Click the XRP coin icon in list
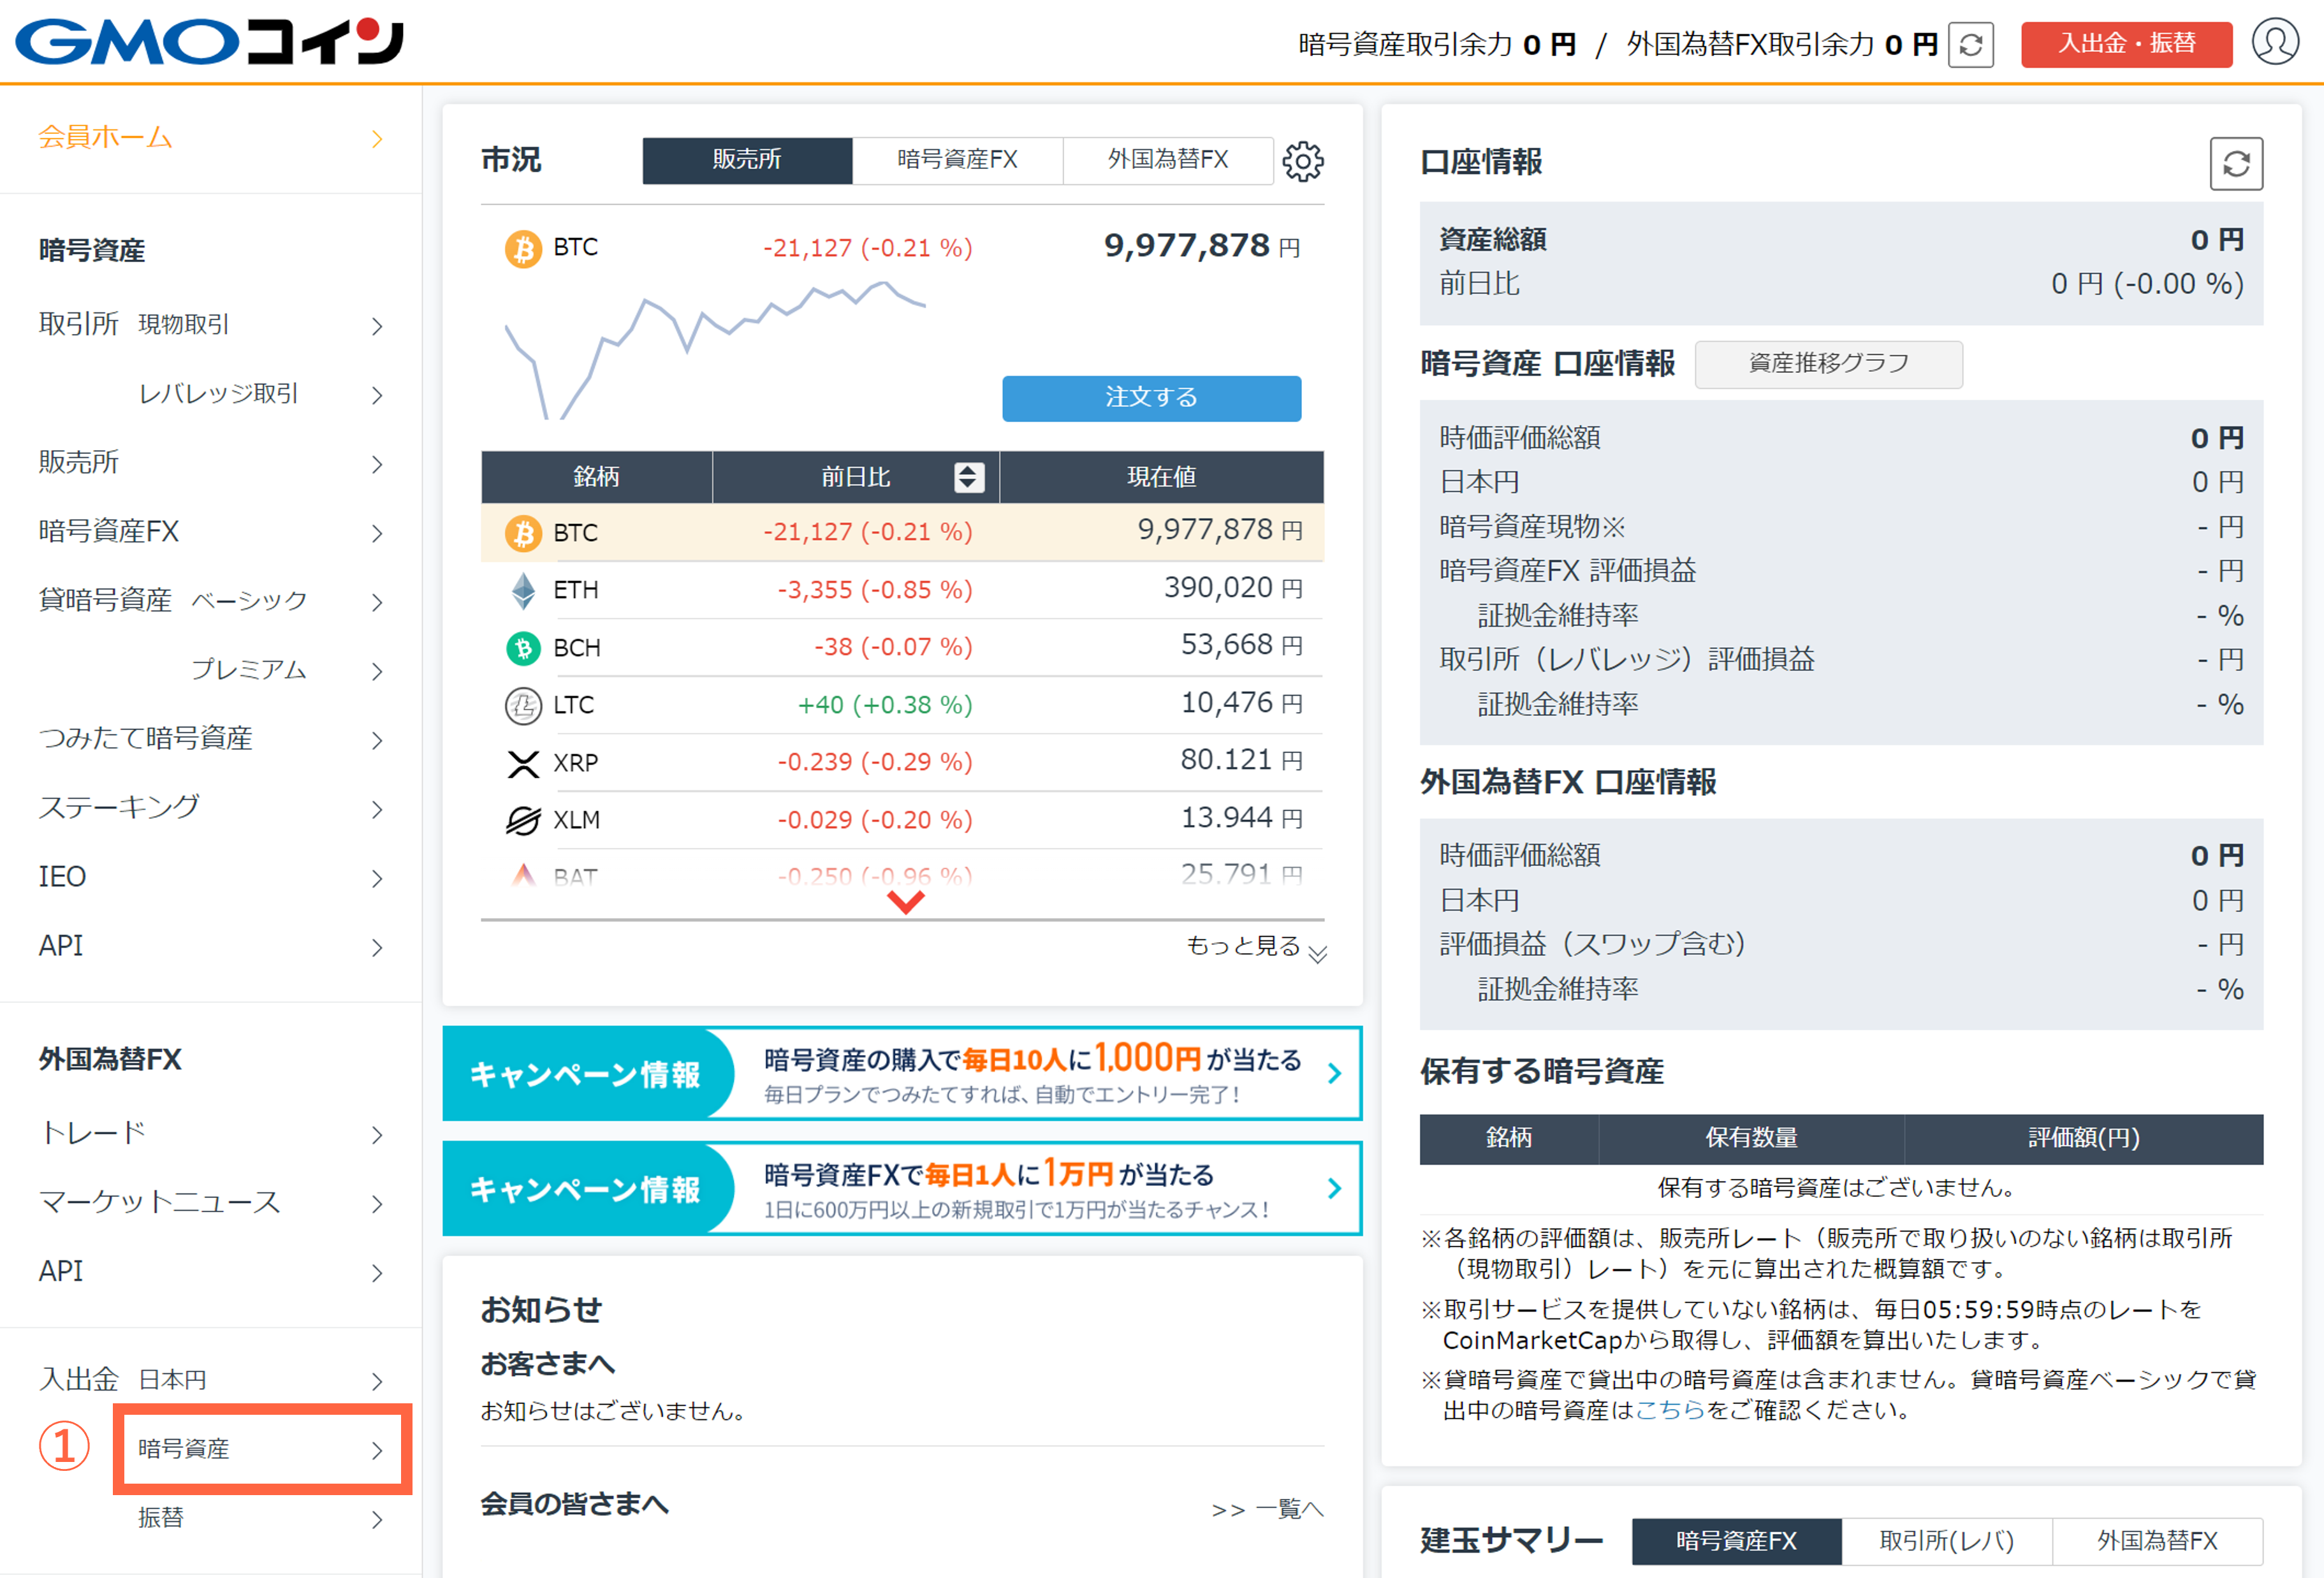The image size is (2324, 1578). pos(523,763)
